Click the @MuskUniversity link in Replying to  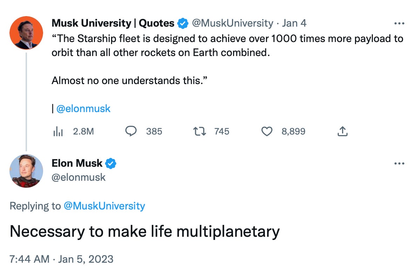(104, 206)
